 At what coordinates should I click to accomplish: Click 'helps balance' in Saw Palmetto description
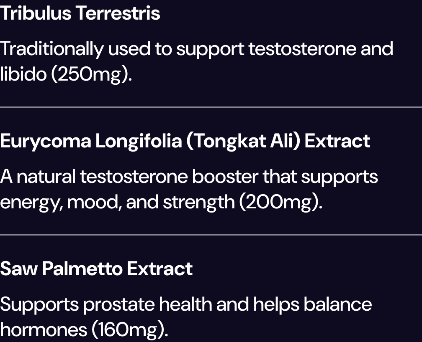point(312,305)
